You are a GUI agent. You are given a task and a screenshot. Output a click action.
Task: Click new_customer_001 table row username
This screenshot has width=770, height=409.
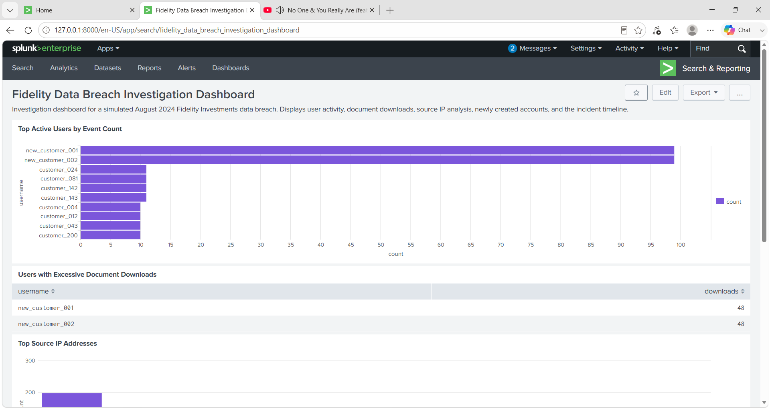[46, 308]
